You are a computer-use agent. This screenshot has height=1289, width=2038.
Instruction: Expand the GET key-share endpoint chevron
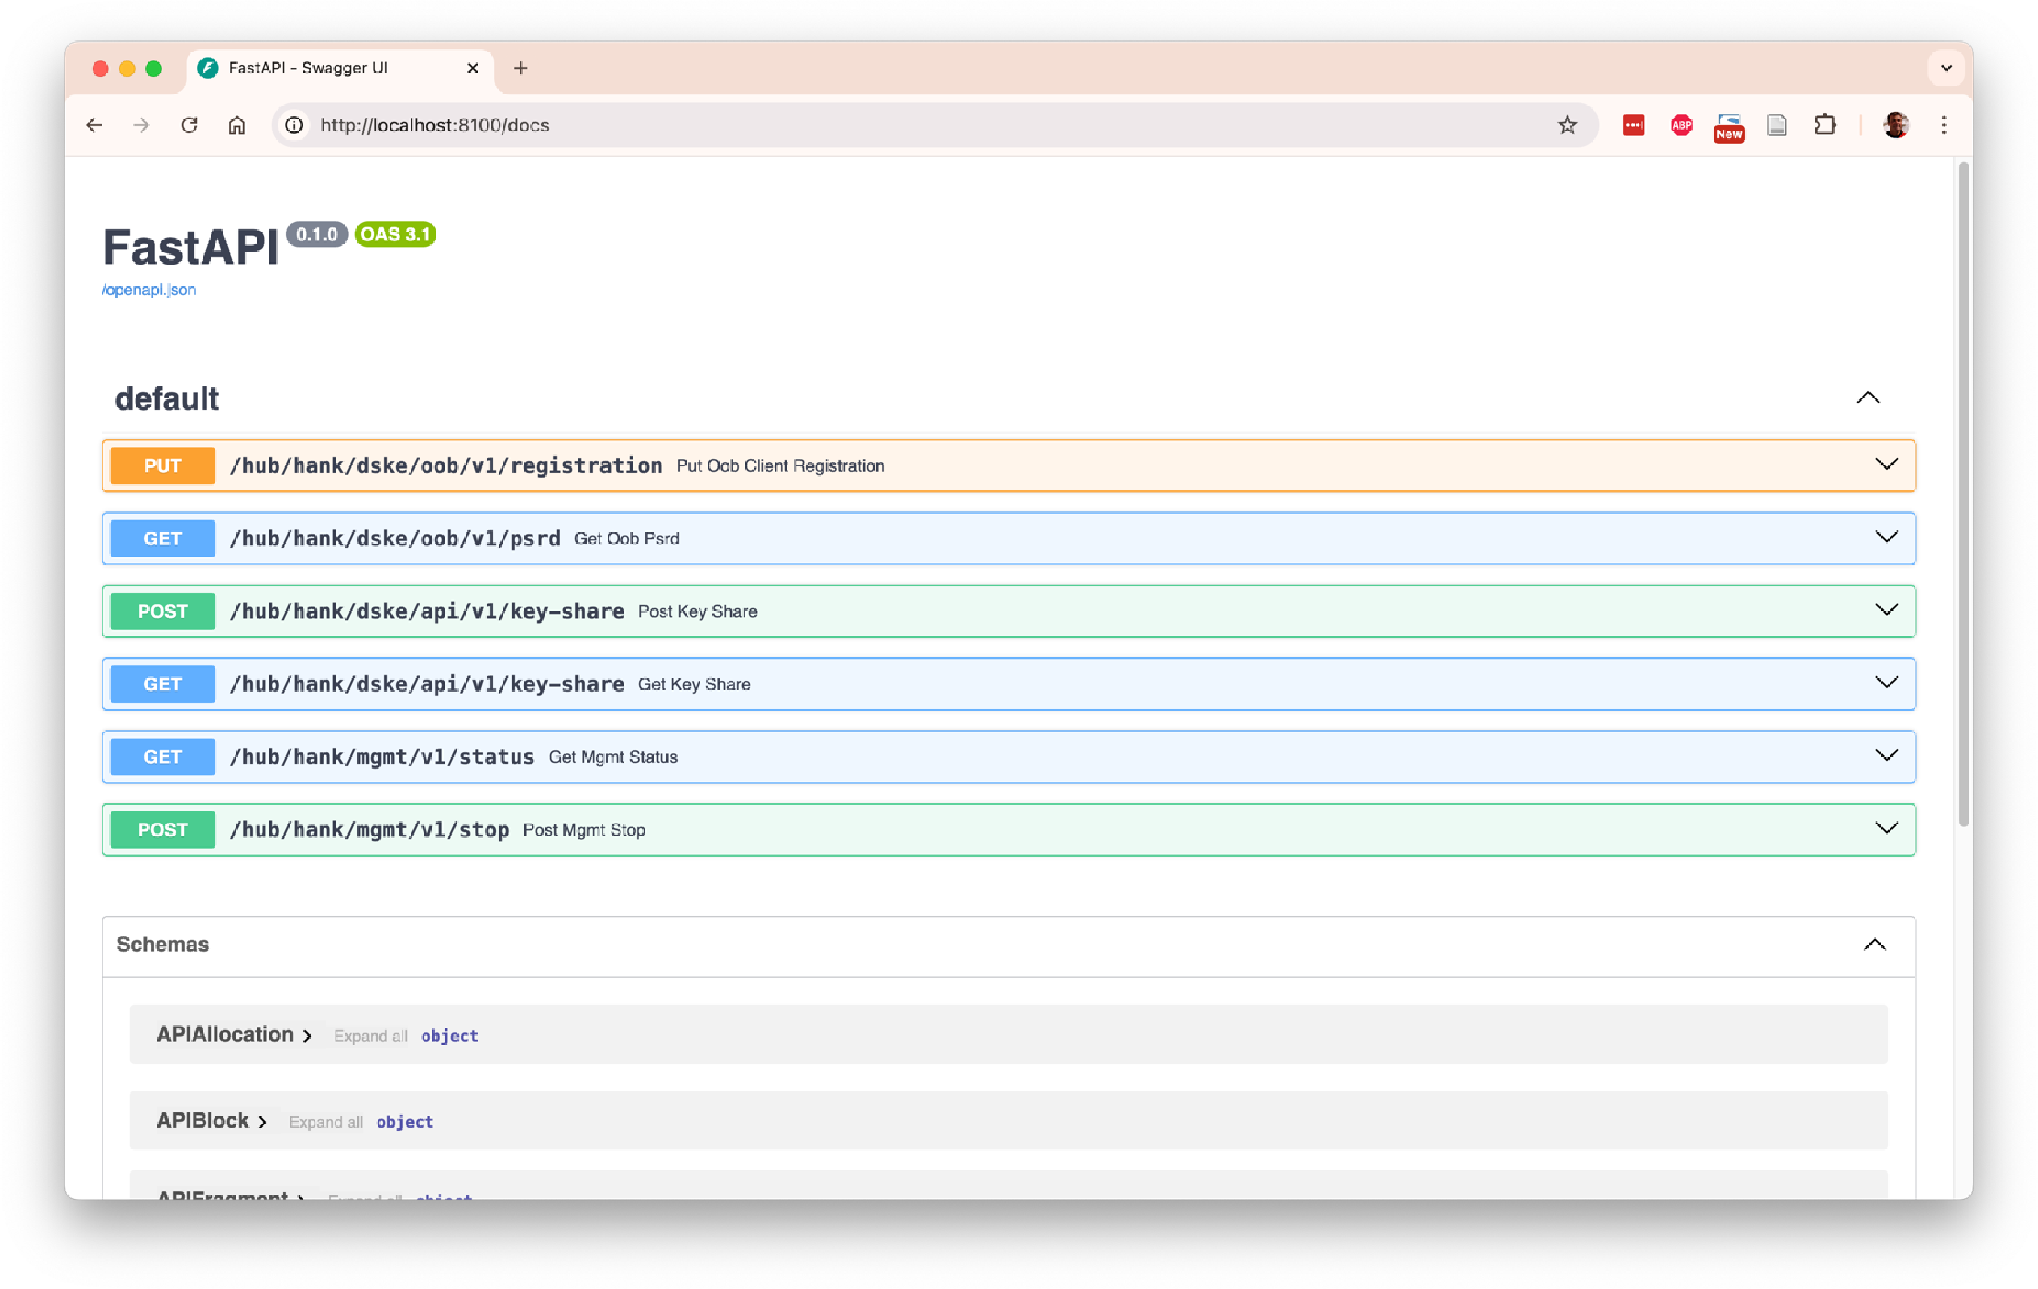(1886, 683)
